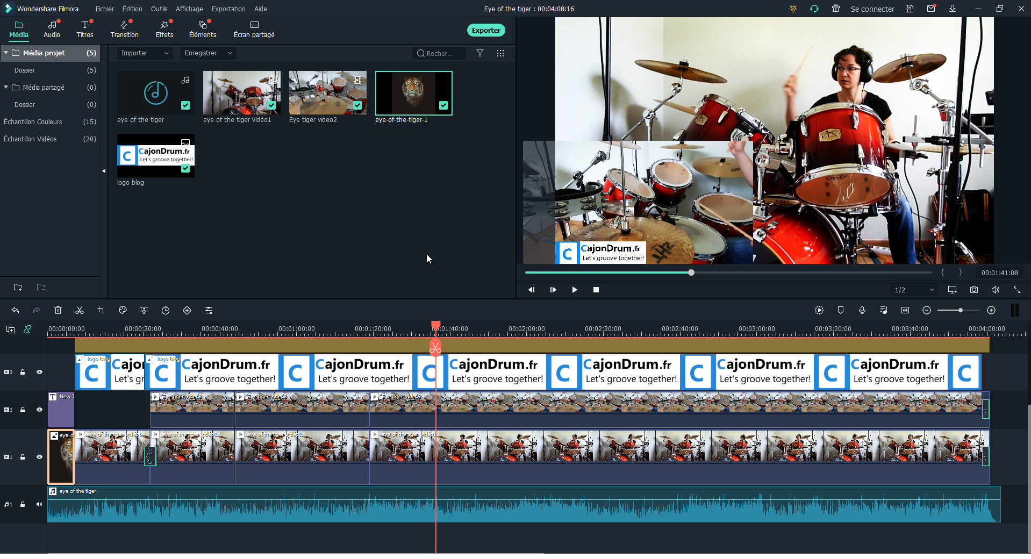Click the render preview icon
The width and height of the screenshot is (1031, 559).
pyautogui.click(x=819, y=310)
